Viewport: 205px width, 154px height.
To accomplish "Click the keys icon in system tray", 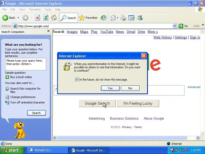I will click(172, 150).
